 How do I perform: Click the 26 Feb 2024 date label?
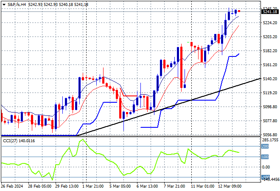(13, 186)
